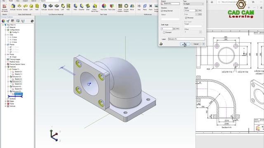Select Extrusion<3> in the feature tree
The image size is (264, 148).
16,81
